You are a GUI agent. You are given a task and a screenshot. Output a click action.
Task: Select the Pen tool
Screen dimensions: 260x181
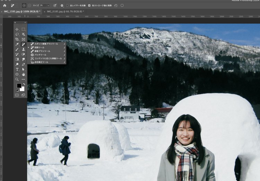pyautogui.click(x=23, y=64)
